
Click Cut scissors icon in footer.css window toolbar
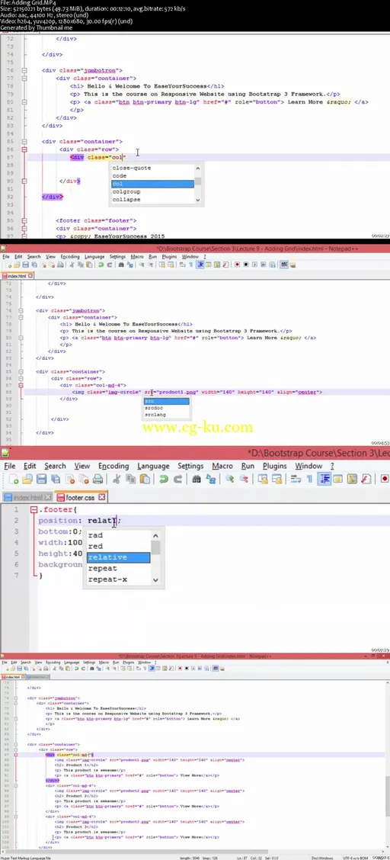click(117, 480)
